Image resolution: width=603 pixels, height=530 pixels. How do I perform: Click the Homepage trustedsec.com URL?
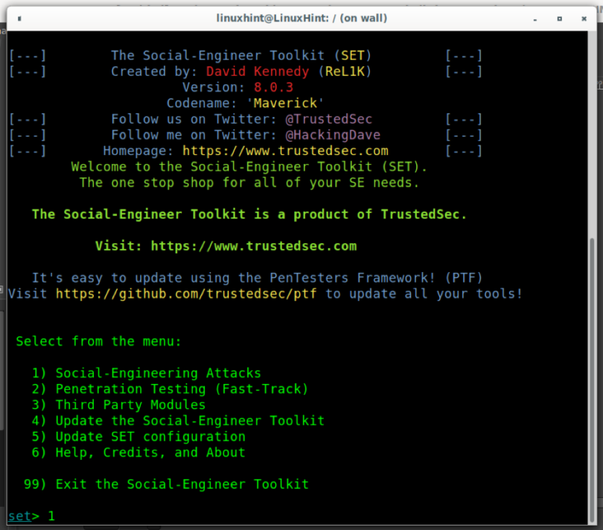point(275,151)
